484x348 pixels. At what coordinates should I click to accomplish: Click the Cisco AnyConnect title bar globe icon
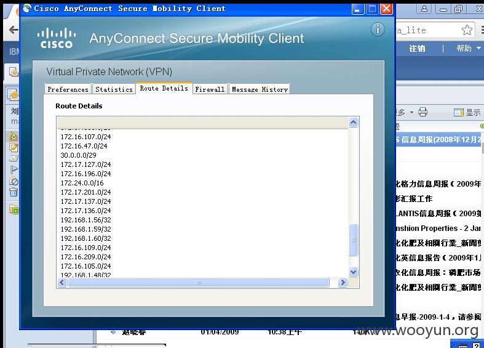(x=27, y=9)
